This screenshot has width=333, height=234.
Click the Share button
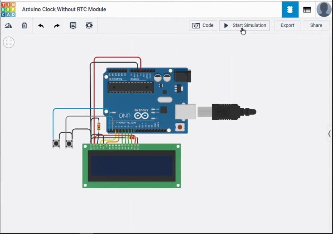click(316, 26)
